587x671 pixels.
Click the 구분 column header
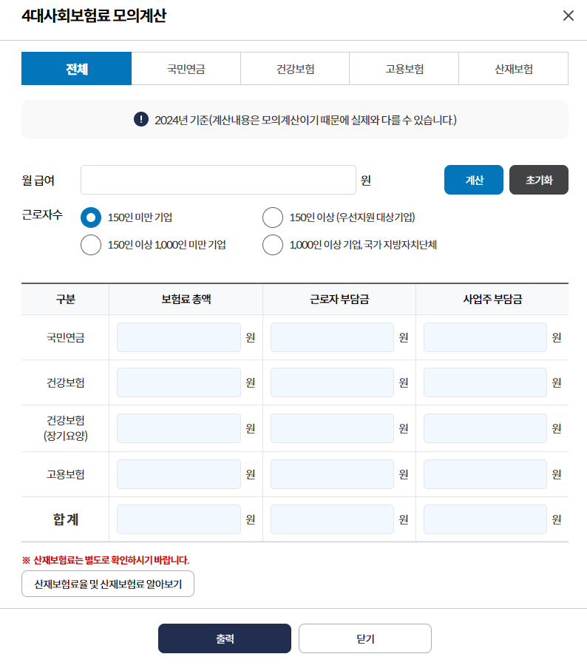[x=65, y=299]
